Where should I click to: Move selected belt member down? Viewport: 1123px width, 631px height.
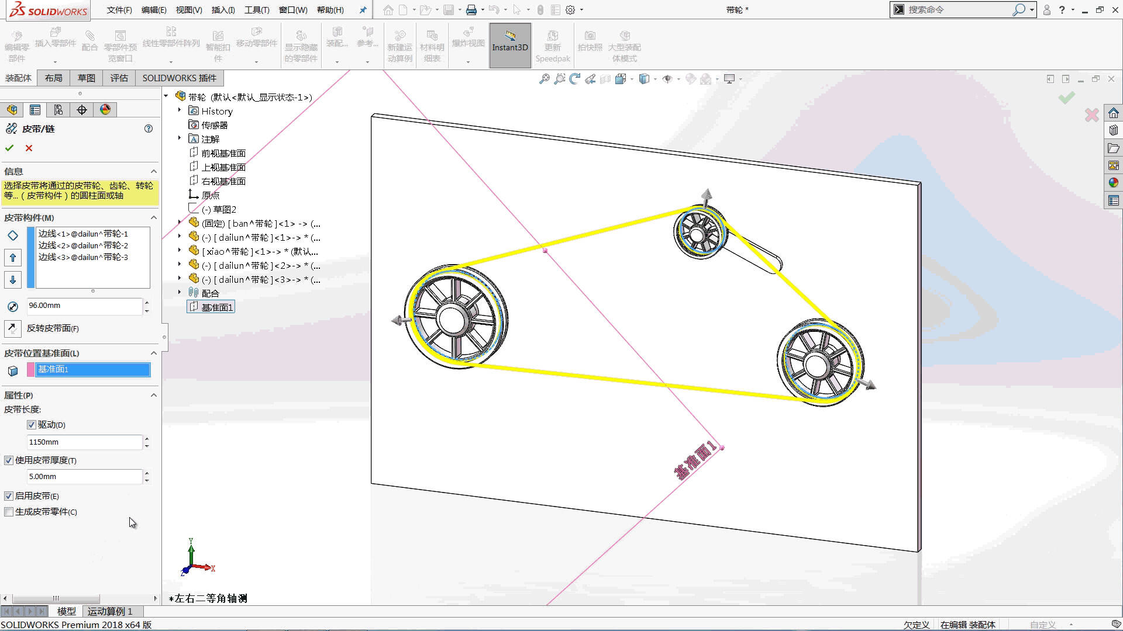click(13, 280)
